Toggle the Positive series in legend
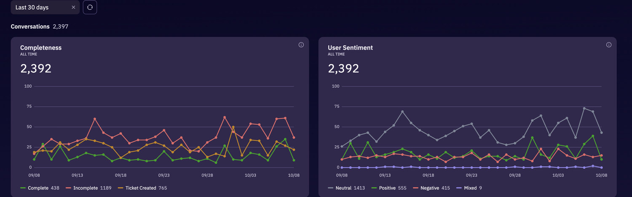This screenshot has width=632, height=197. [x=389, y=188]
